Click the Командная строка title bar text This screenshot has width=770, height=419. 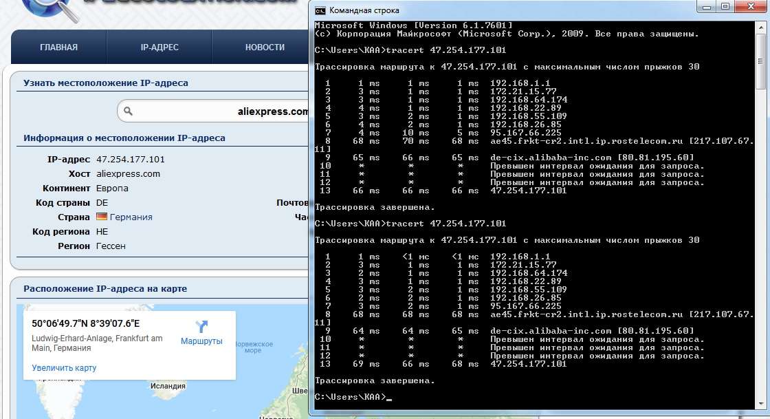pos(364,10)
